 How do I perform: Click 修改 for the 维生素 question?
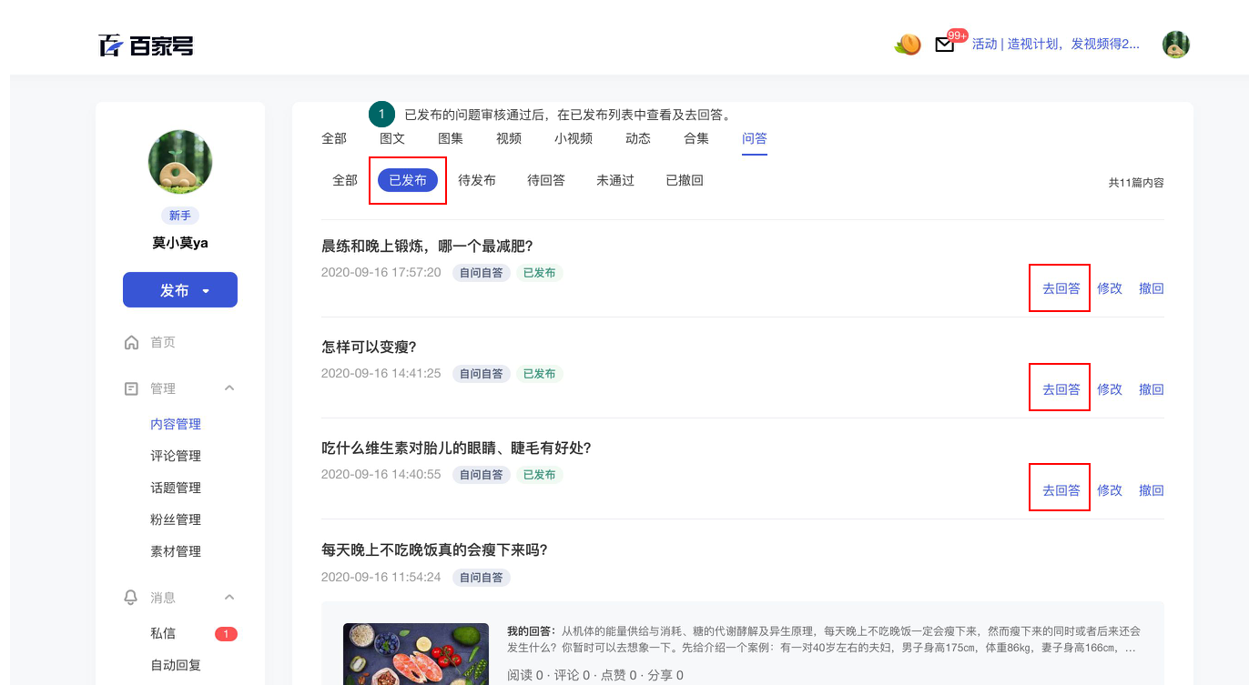(1110, 490)
